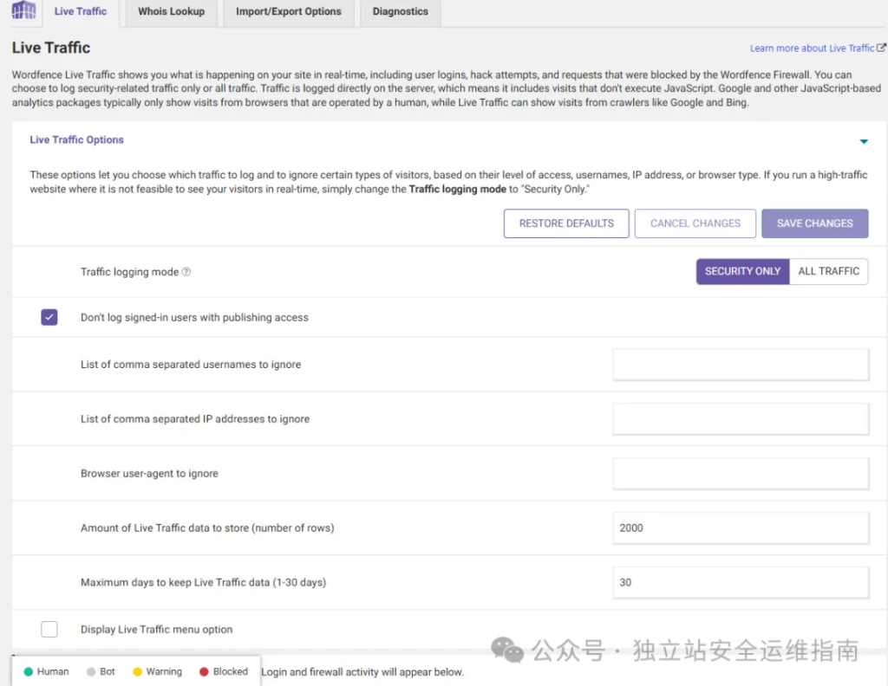Open the Import/Export Options tab
The height and width of the screenshot is (686, 888).
pyautogui.click(x=288, y=11)
